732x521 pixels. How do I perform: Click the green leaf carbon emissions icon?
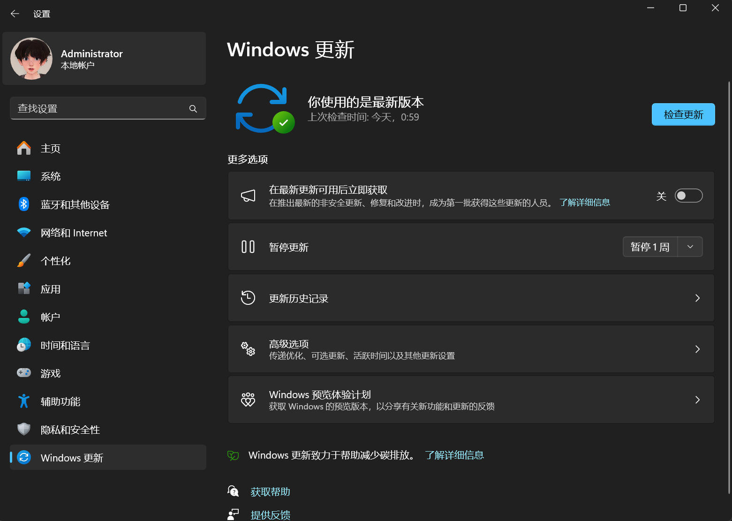click(233, 455)
